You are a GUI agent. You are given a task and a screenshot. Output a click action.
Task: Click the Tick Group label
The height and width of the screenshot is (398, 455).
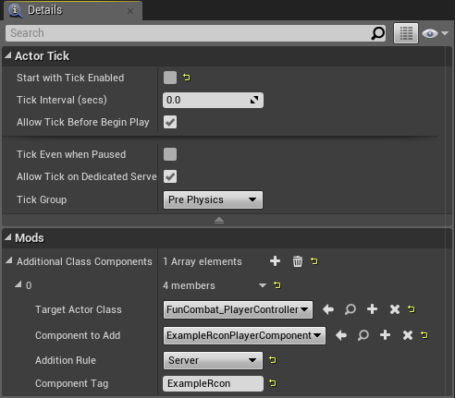(42, 199)
